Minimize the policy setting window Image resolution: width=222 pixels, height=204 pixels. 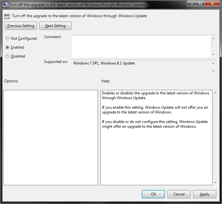coord(192,3)
